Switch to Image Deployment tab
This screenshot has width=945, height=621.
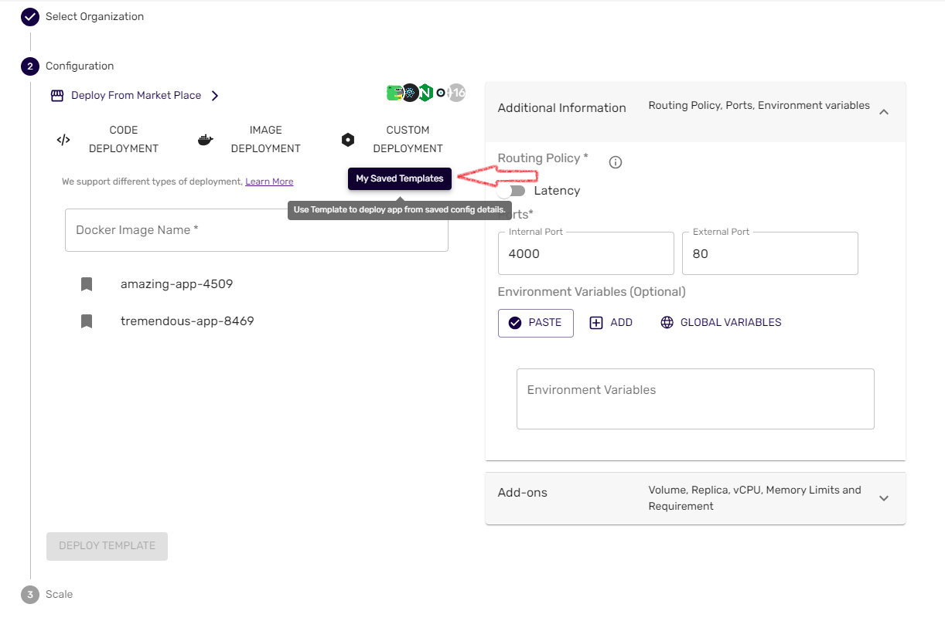[x=265, y=140]
